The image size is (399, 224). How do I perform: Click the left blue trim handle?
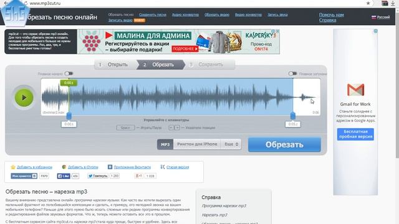click(69, 116)
